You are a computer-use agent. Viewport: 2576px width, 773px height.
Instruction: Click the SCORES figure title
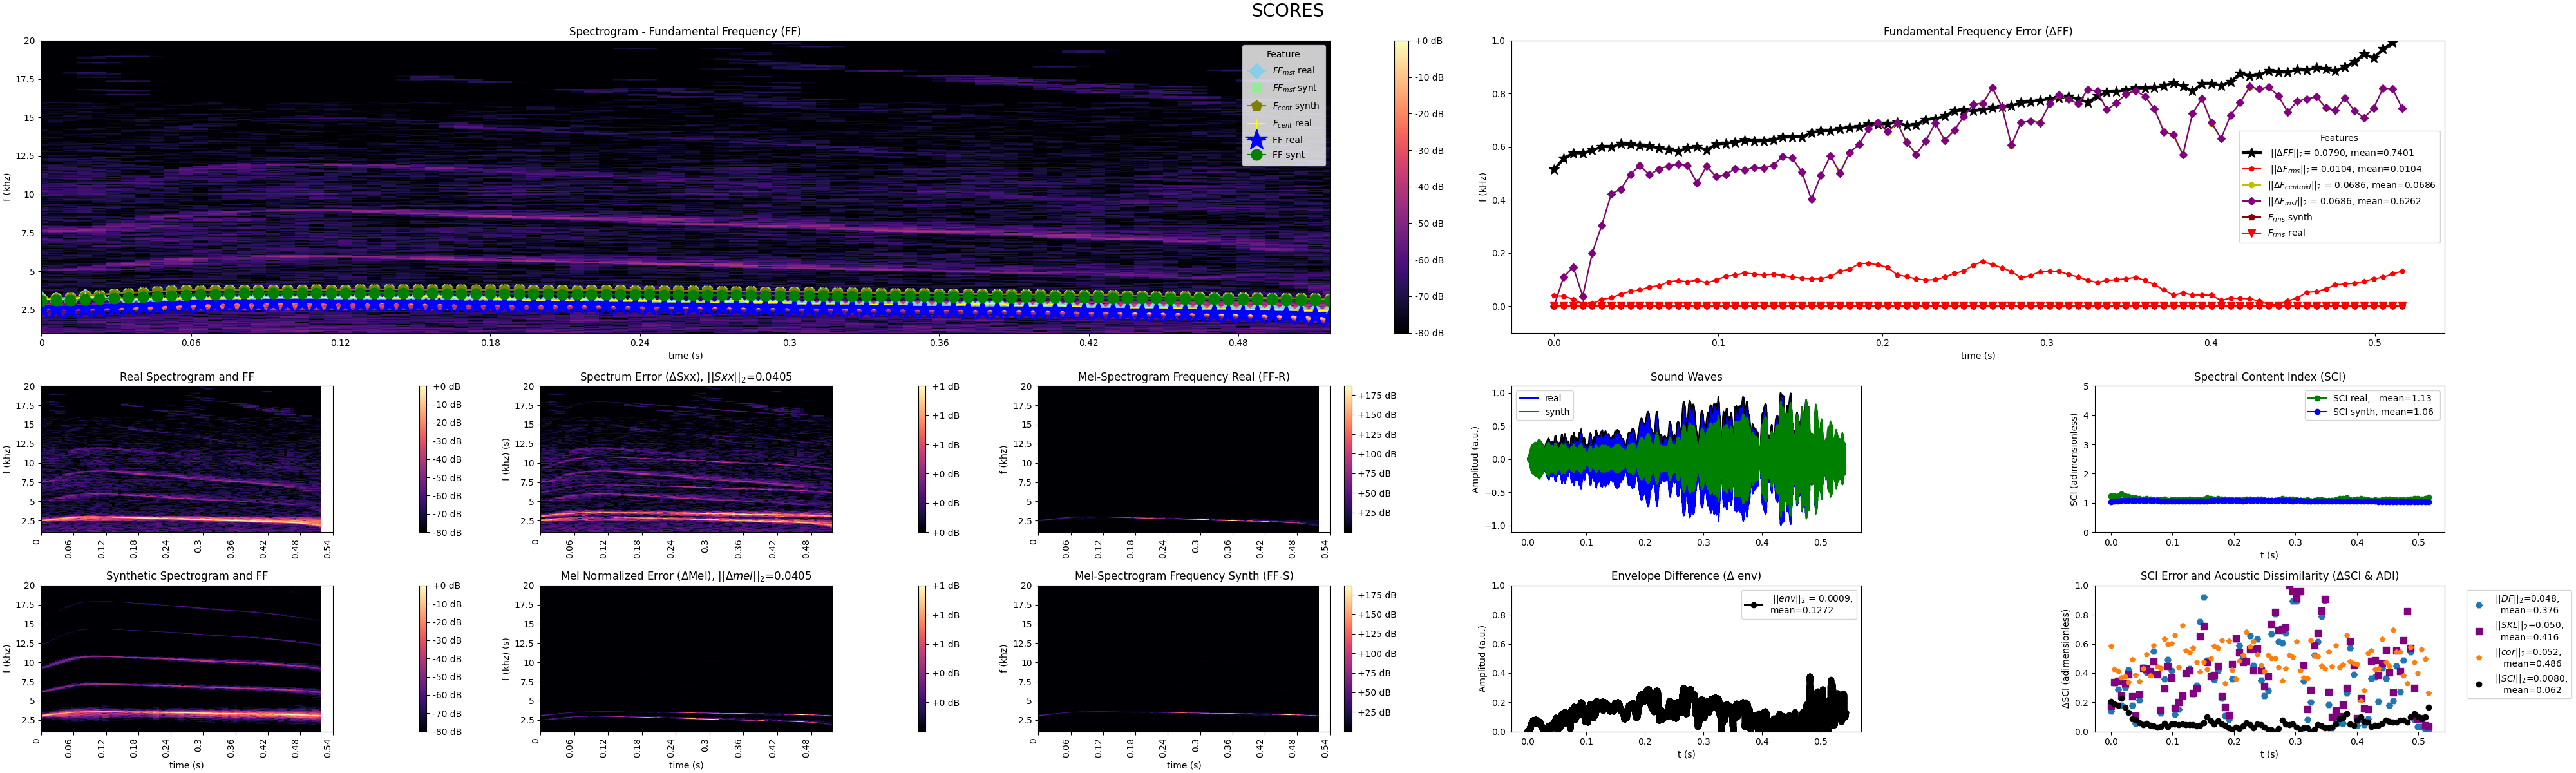click(1287, 11)
